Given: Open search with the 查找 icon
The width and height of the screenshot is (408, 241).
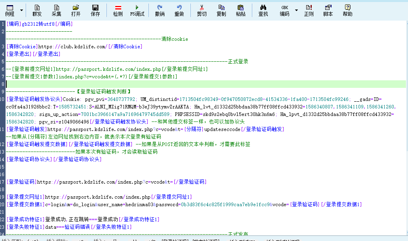Looking at the screenshot, I should click(263, 9).
